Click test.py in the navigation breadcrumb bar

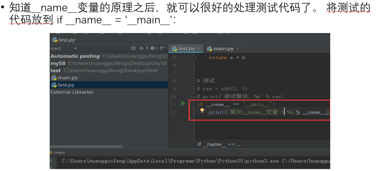(x=64, y=40)
